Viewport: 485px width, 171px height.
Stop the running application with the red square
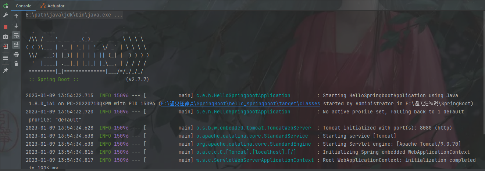6,27
